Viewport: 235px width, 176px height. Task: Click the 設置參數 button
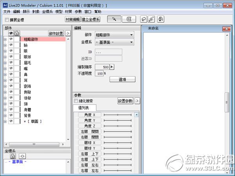125,101
